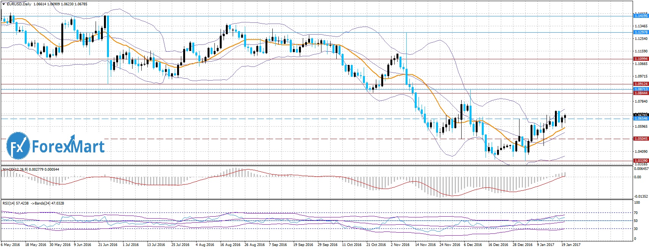Screen dimensions: 649x249
Task: Click the current price tag 1.06785
Action: pyautogui.click(x=641, y=115)
